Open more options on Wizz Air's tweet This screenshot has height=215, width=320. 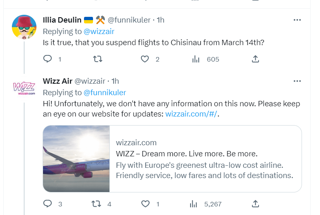[x=297, y=81]
